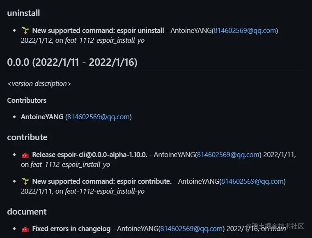Open the email link in the Release espoir-cli entry

[x=229, y=155]
